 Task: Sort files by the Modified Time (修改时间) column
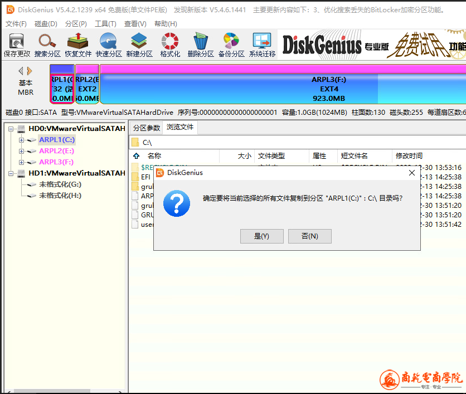point(429,155)
